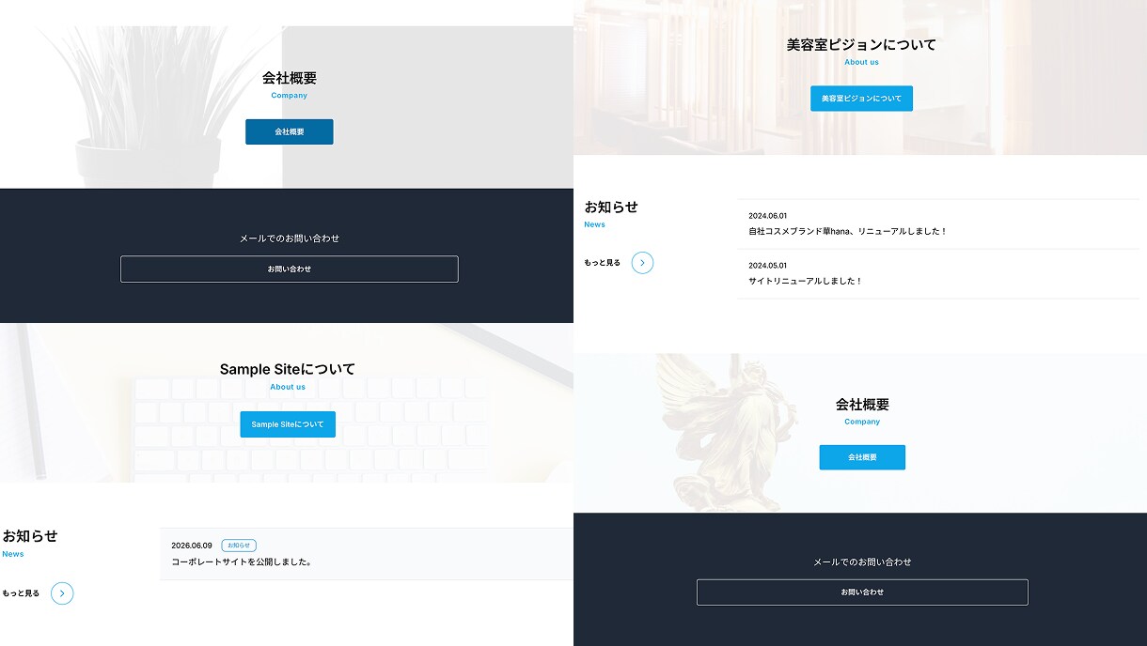Screen dimensions: 1147x646
Task: Click the date 2026.06.09
Action: click(x=192, y=546)
